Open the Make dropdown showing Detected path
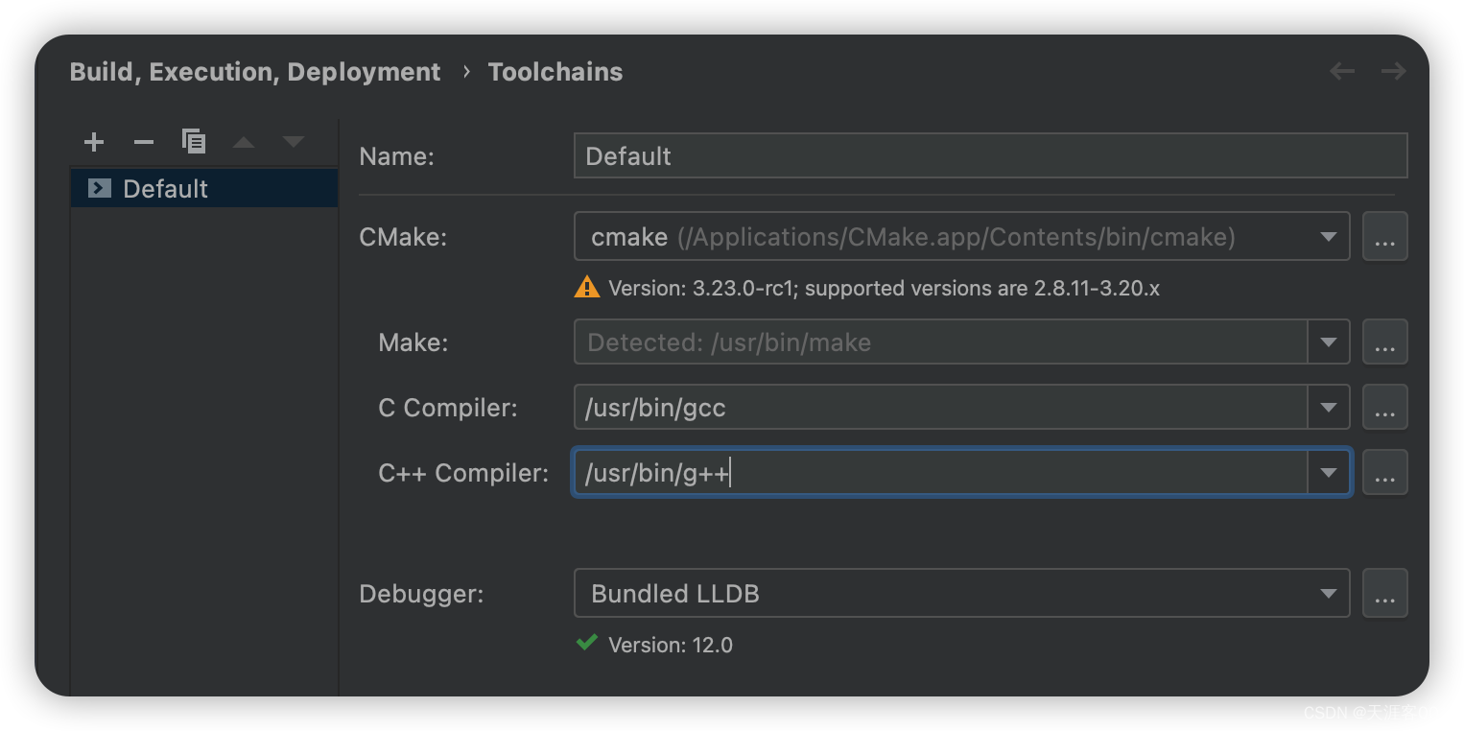The height and width of the screenshot is (731, 1464). click(1329, 342)
